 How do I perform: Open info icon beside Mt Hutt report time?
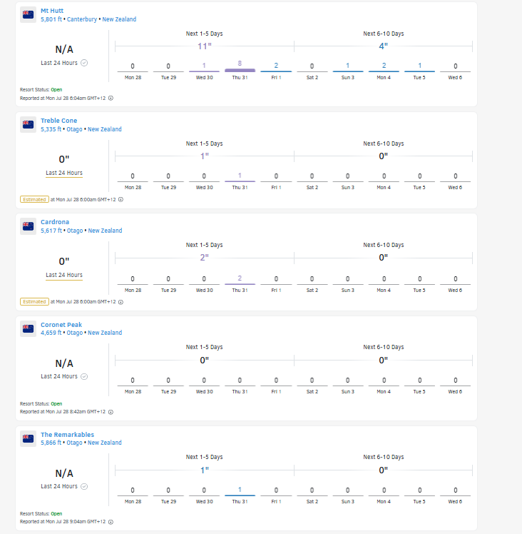click(111, 98)
